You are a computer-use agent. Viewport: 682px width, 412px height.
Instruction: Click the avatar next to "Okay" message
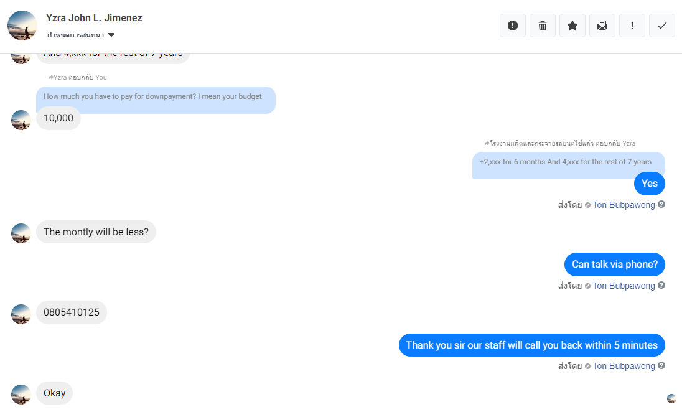[21, 394]
